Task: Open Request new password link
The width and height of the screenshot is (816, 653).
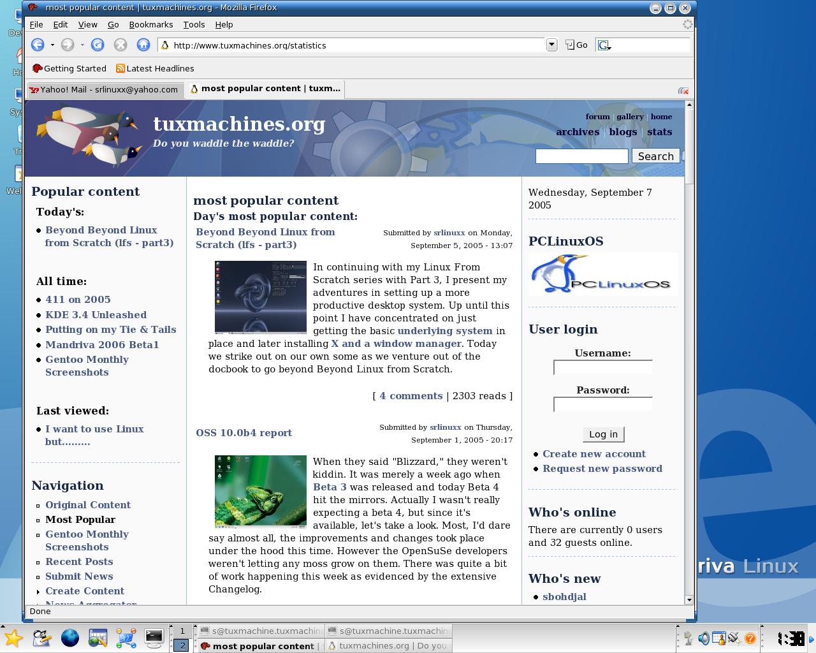Action: (x=602, y=469)
